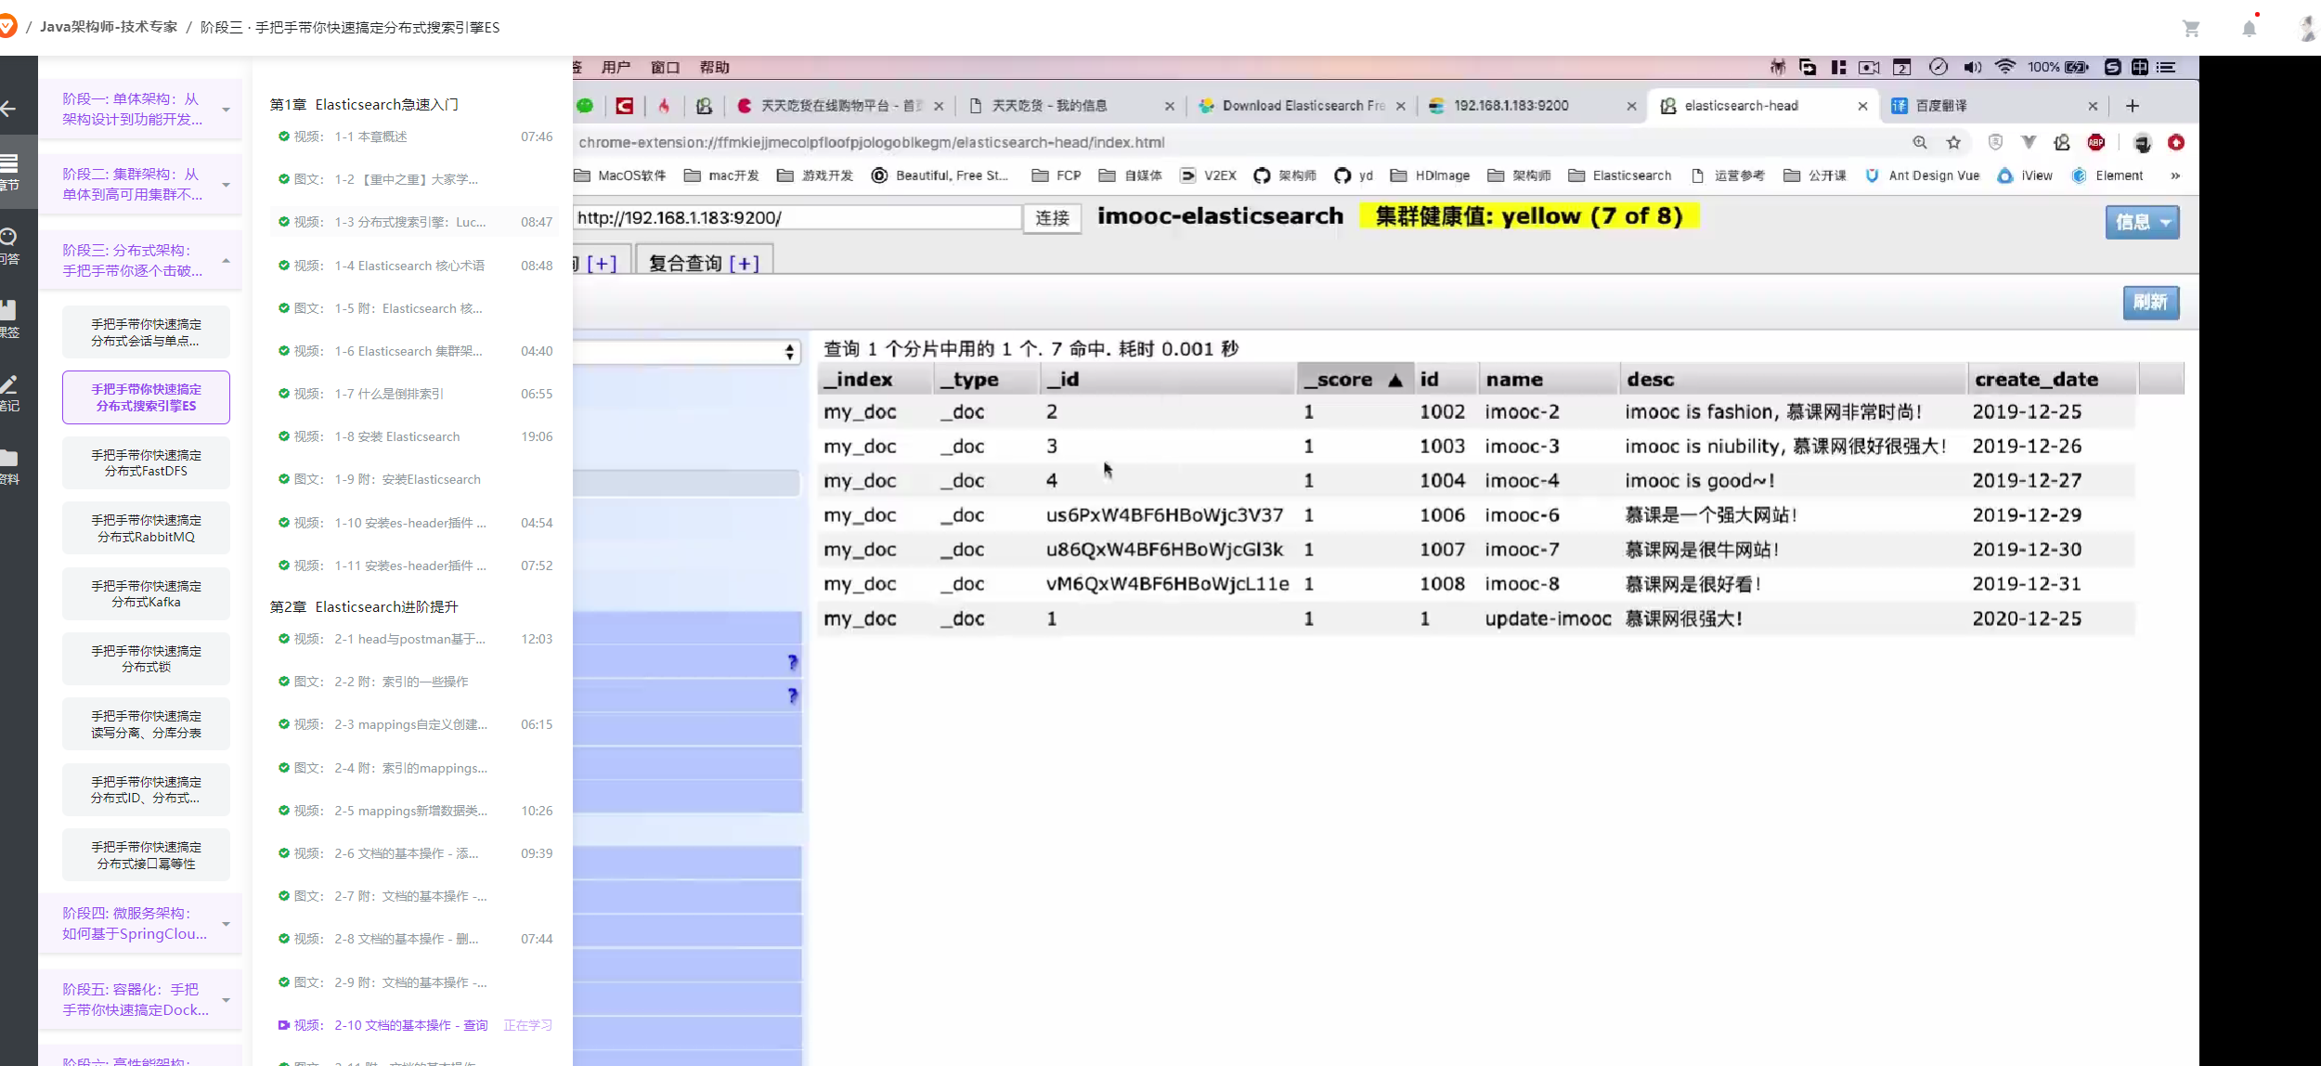
Task: Open lesson 1-8 安装 Elasticsearch
Action: 415,437
